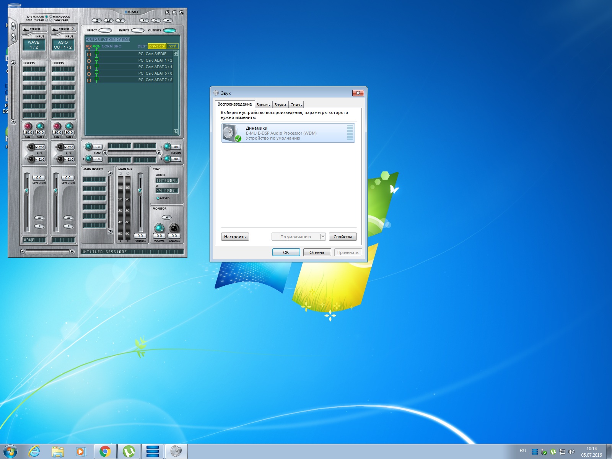612x459 pixels.
Task: Click the AUX 1 knob on Stereo 1 strip
Action: pos(31,147)
